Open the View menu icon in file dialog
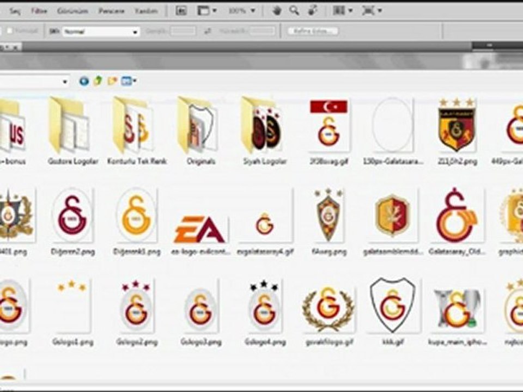Viewport: 523px width, 392px height. coord(129,81)
